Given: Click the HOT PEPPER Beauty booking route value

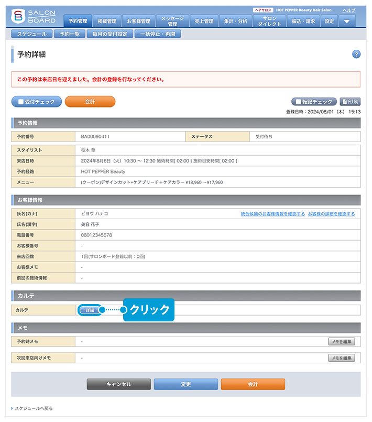Looking at the screenshot, I should [x=103, y=172].
